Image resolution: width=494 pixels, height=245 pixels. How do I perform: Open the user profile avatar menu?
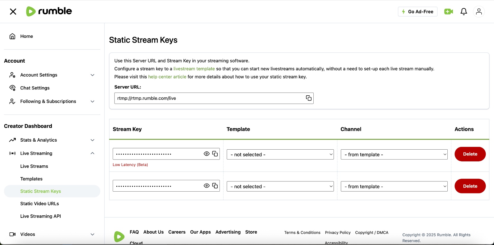click(479, 12)
